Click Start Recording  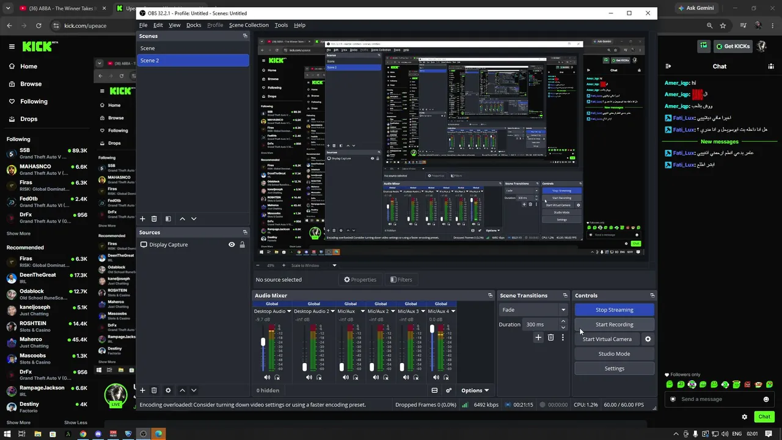coord(615,324)
